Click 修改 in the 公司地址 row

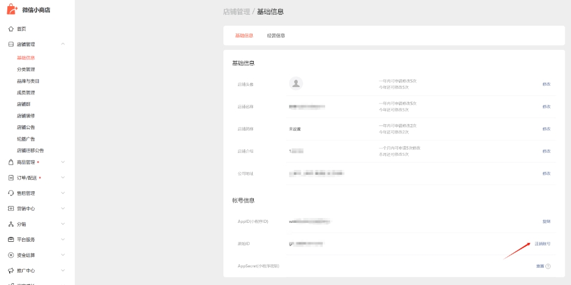(x=546, y=174)
